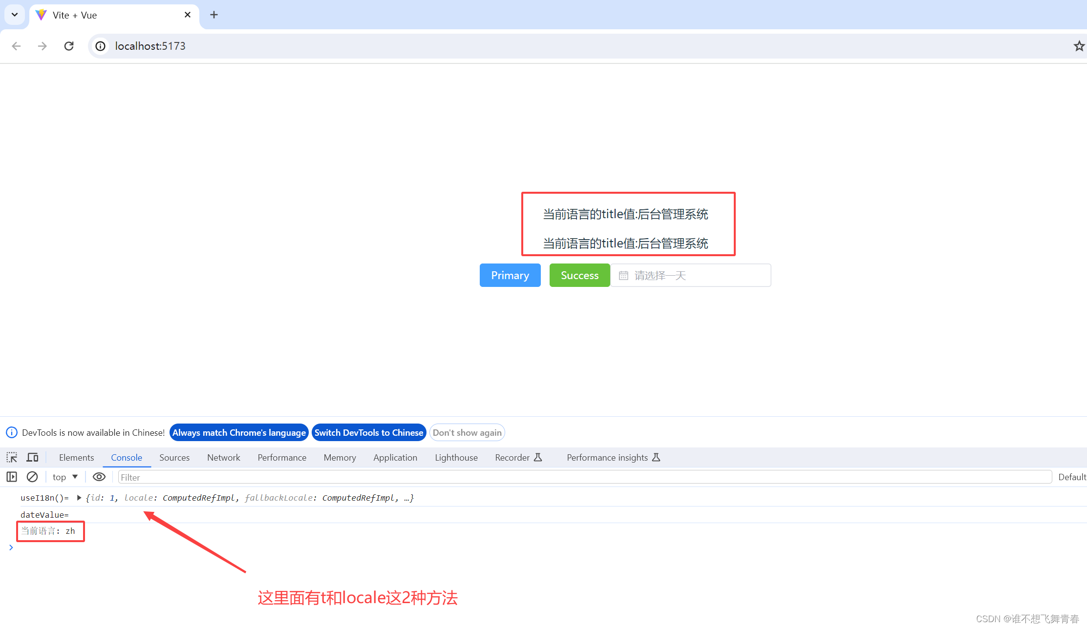Open the Recorder tab
1087x628 pixels.
[x=518, y=457]
